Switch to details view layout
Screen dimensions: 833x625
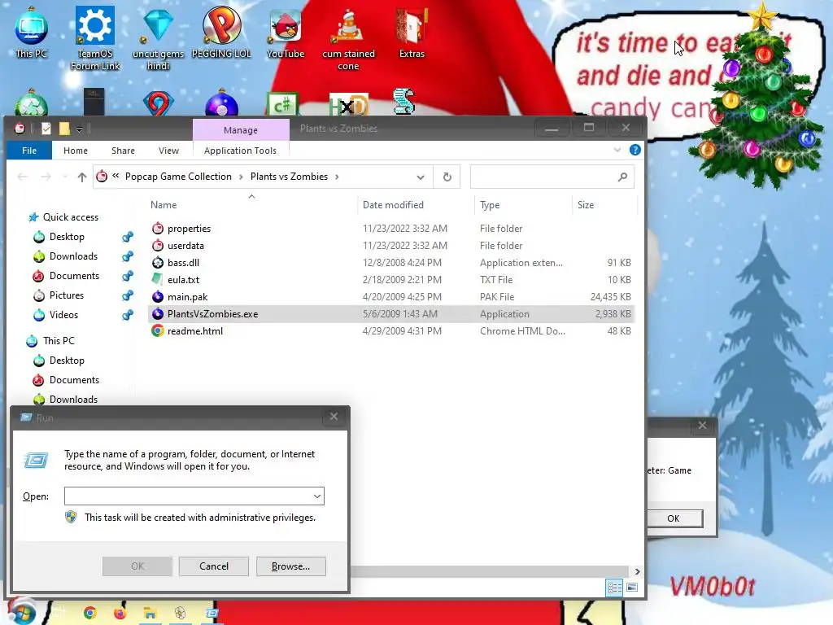615,588
